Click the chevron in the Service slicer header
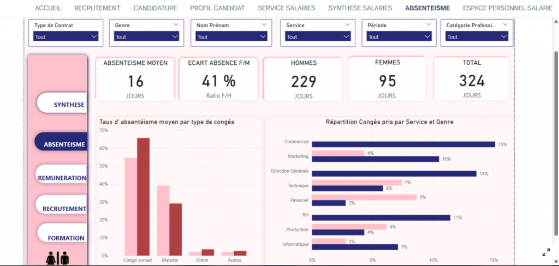559x266 pixels. (348, 25)
